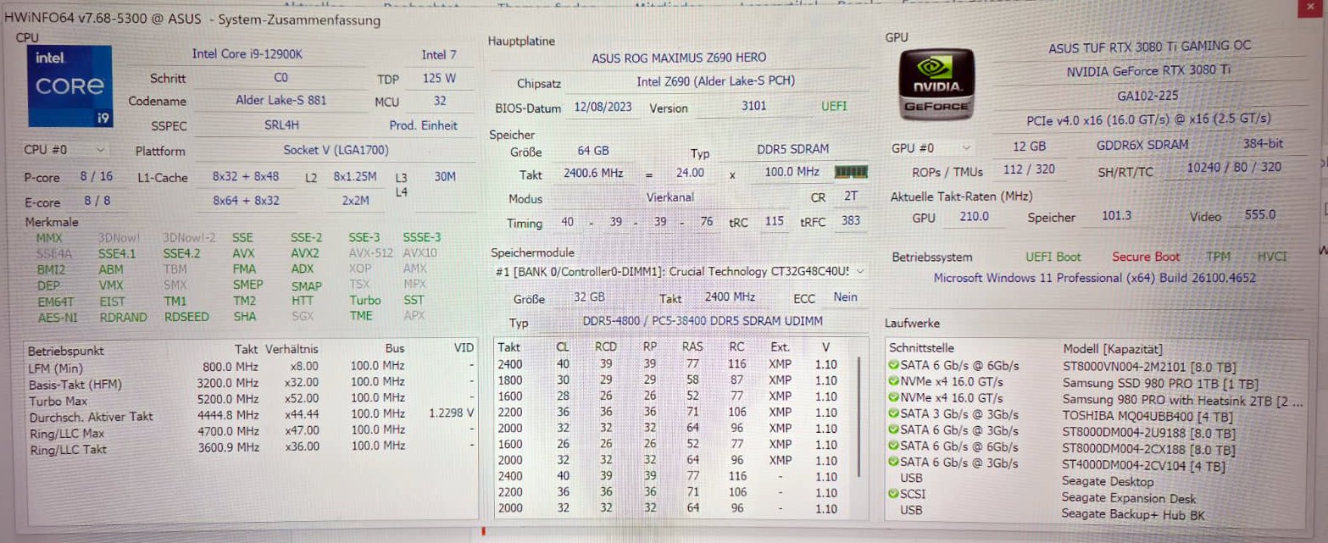Click the Codename value Alder Lake-S 881
The image size is (1328, 543).
pos(281,100)
